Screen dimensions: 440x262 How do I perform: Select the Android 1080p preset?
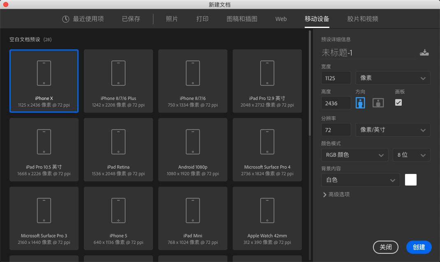192,149
